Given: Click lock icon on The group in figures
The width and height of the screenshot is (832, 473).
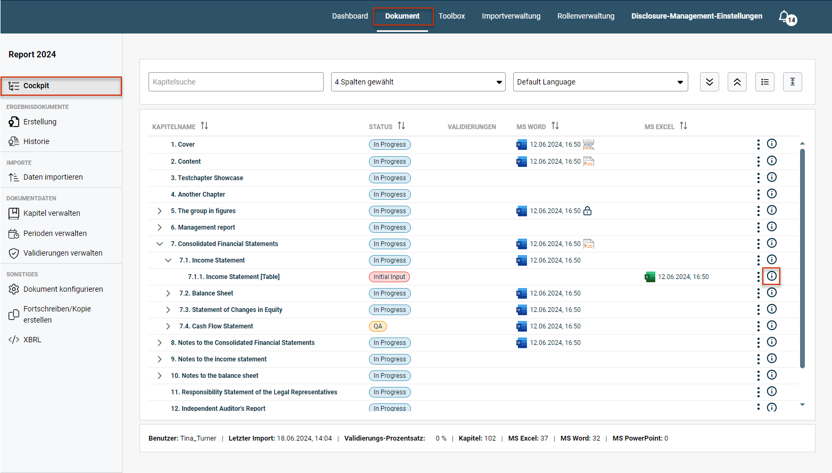Looking at the screenshot, I should [588, 211].
